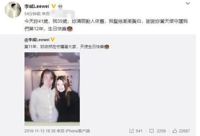Click verified badge next to reposted username
This screenshot has width=200, height=136.
click(53, 40)
